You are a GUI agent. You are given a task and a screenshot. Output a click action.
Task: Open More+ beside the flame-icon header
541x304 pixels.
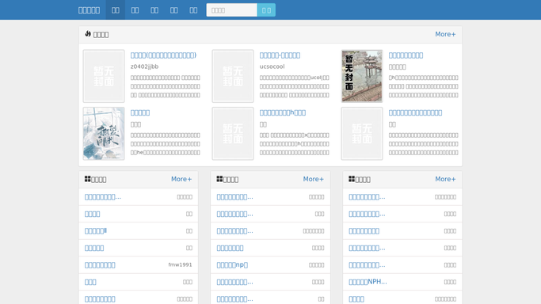(x=445, y=34)
